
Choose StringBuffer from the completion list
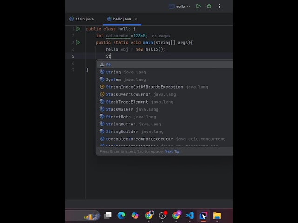(x=165, y=124)
